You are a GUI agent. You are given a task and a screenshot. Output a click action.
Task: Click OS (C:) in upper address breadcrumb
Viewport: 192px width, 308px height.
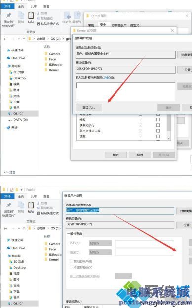pyautogui.click(x=55, y=39)
